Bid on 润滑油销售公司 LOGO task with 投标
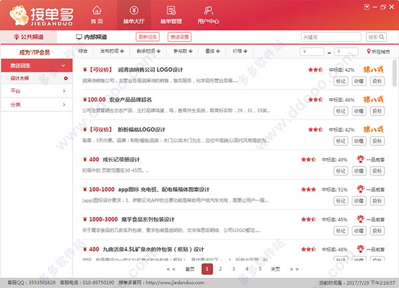This screenshot has height=288, width=399. (x=377, y=81)
